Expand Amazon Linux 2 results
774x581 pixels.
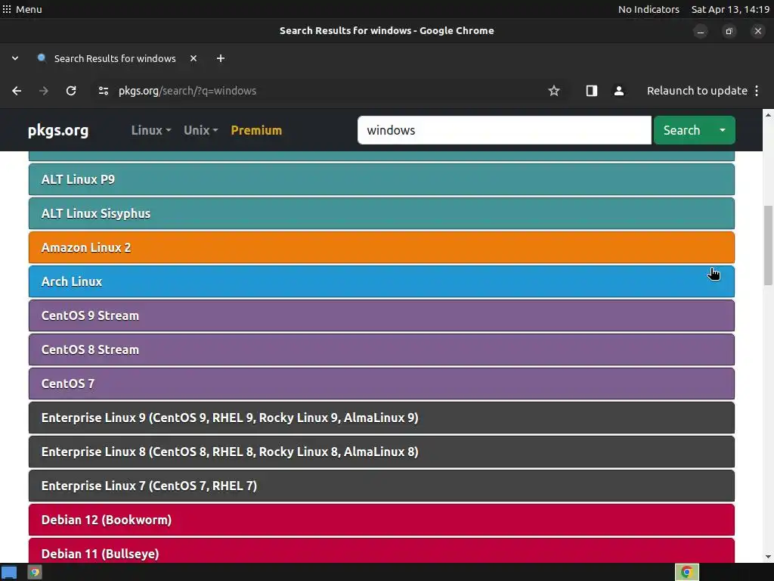click(x=382, y=247)
